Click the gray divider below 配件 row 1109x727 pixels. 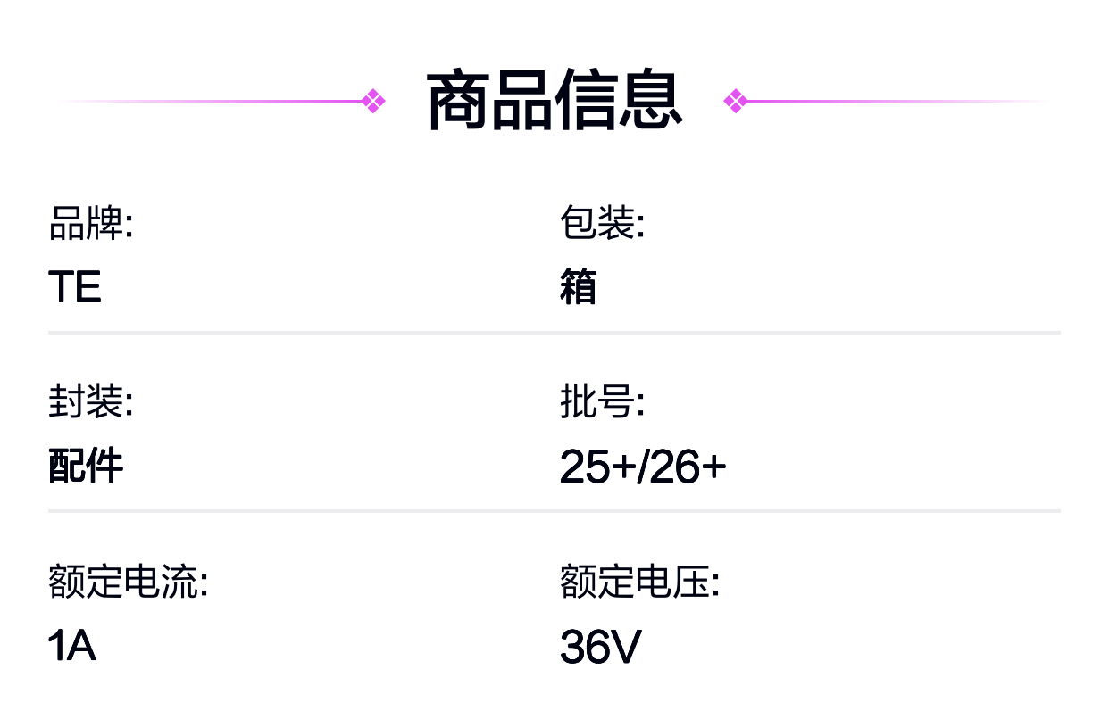(554, 511)
